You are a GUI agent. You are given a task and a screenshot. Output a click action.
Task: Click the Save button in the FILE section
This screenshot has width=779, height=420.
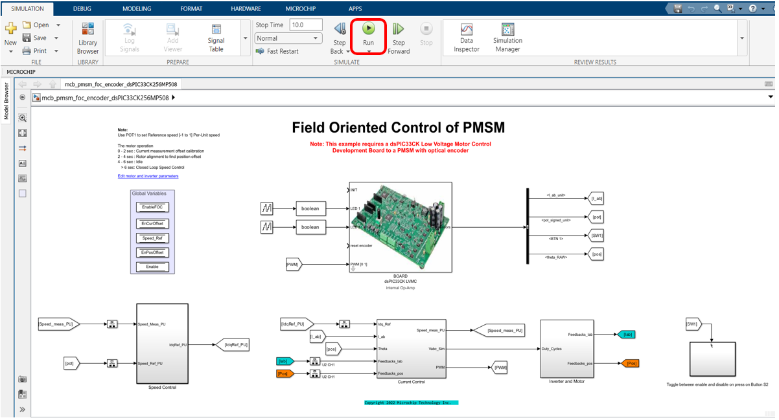point(34,38)
